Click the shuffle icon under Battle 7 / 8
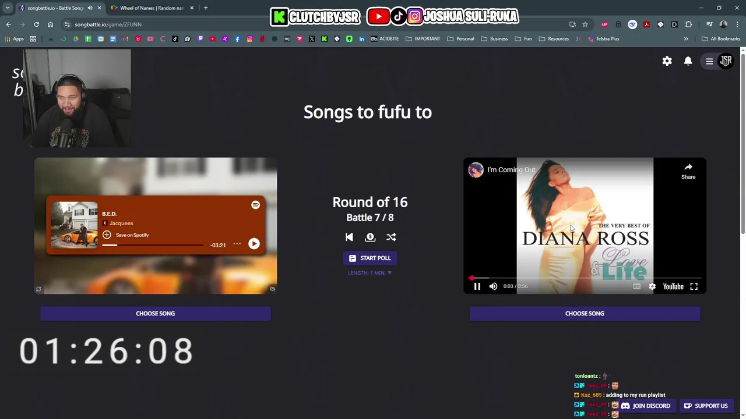The width and height of the screenshot is (746, 419). (x=391, y=237)
